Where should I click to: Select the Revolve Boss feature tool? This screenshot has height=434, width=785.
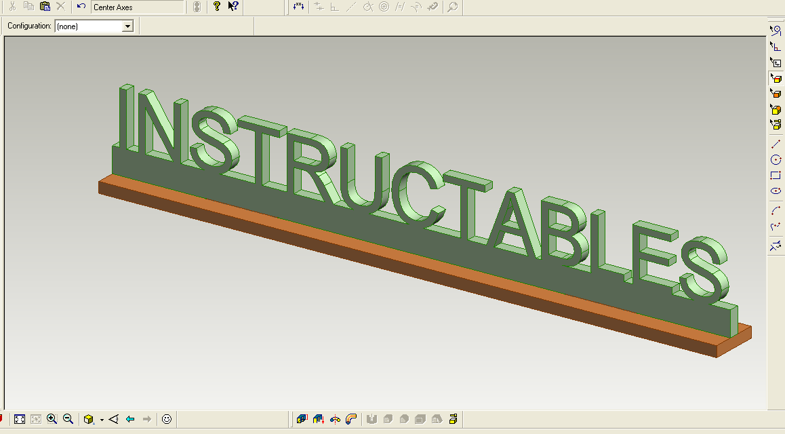(x=335, y=419)
